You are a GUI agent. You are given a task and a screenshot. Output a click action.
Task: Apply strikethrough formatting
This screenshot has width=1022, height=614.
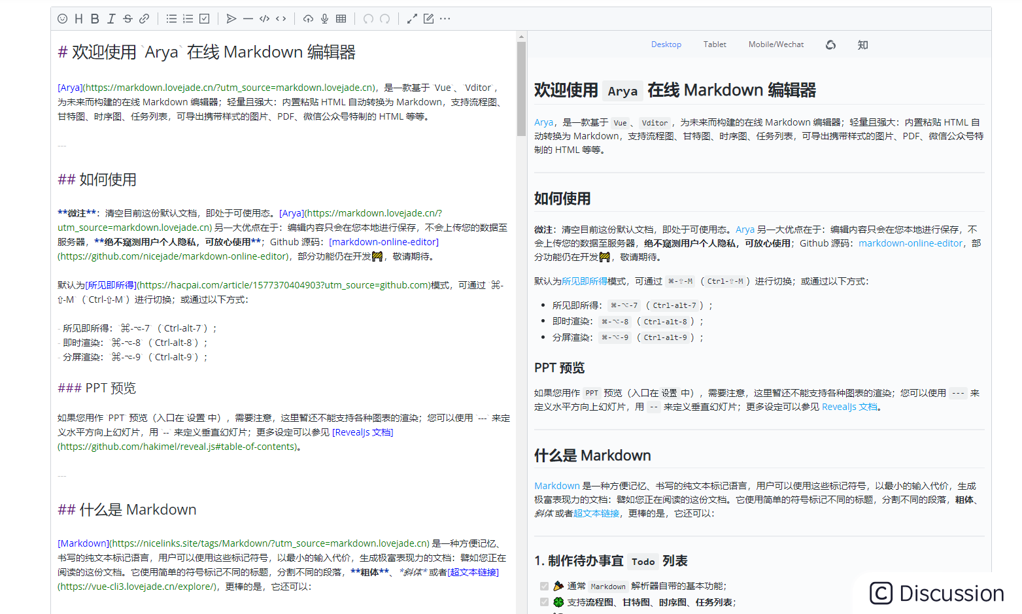[x=128, y=19]
